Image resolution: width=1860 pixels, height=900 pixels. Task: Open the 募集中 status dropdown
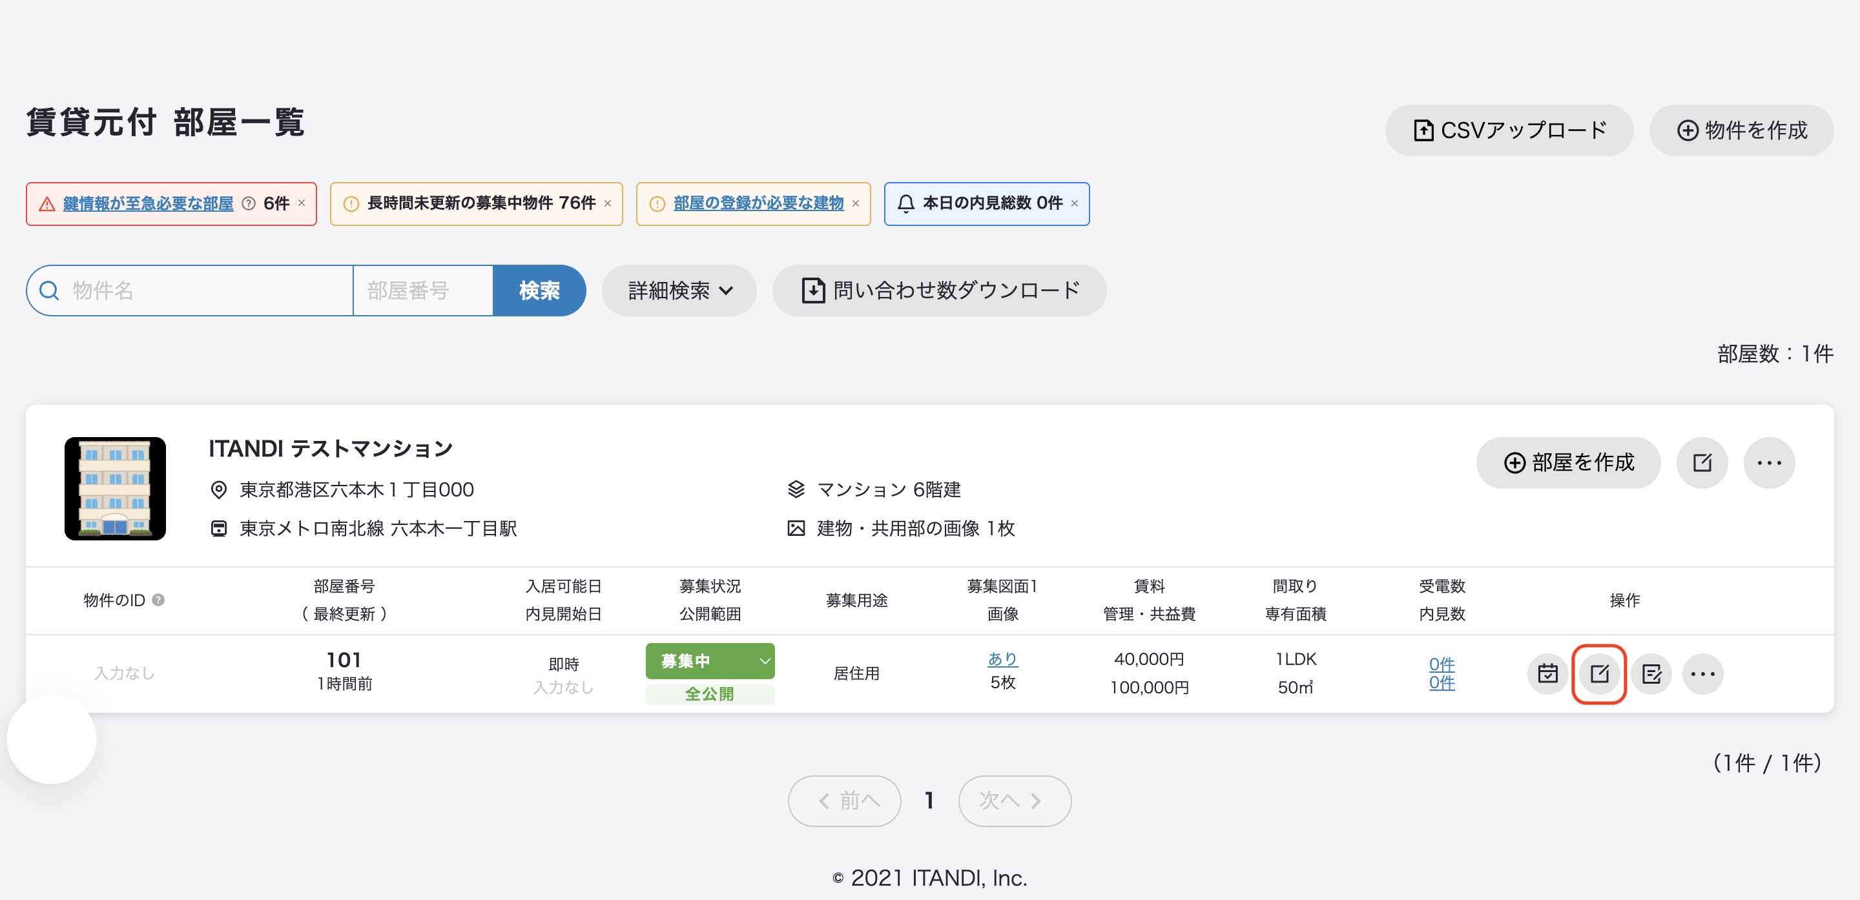[710, 661]
